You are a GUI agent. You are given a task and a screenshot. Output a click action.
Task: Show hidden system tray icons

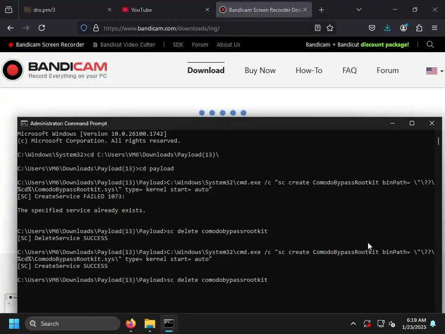[353, 324]
